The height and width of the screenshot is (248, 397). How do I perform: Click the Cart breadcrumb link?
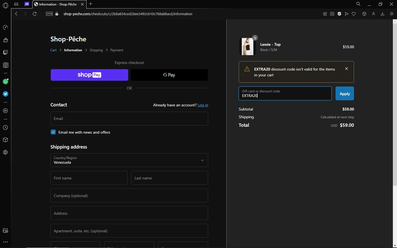click(53, 50)
